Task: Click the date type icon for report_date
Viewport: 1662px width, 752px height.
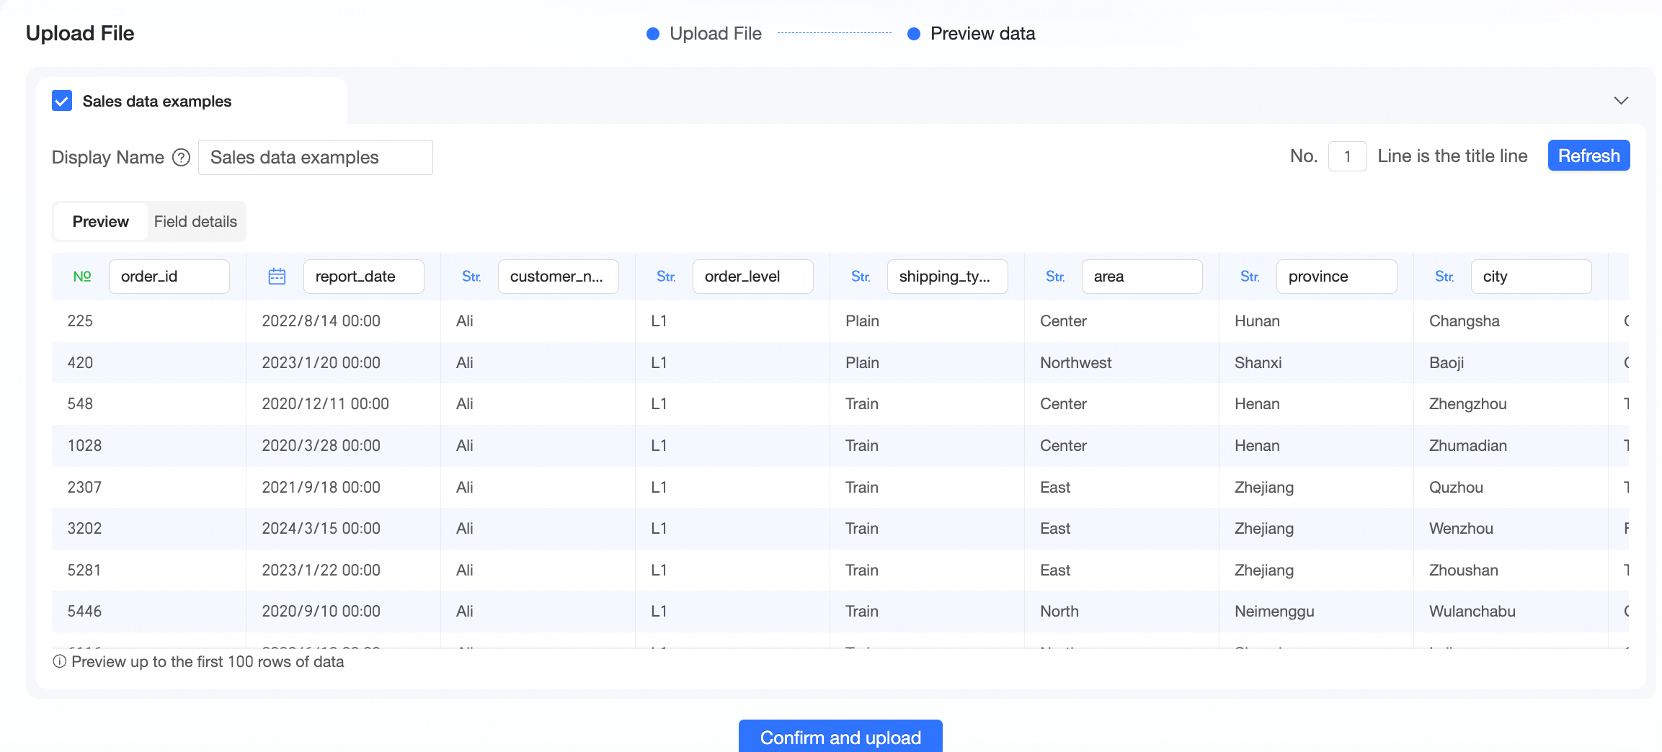Action: pos(277,277)
